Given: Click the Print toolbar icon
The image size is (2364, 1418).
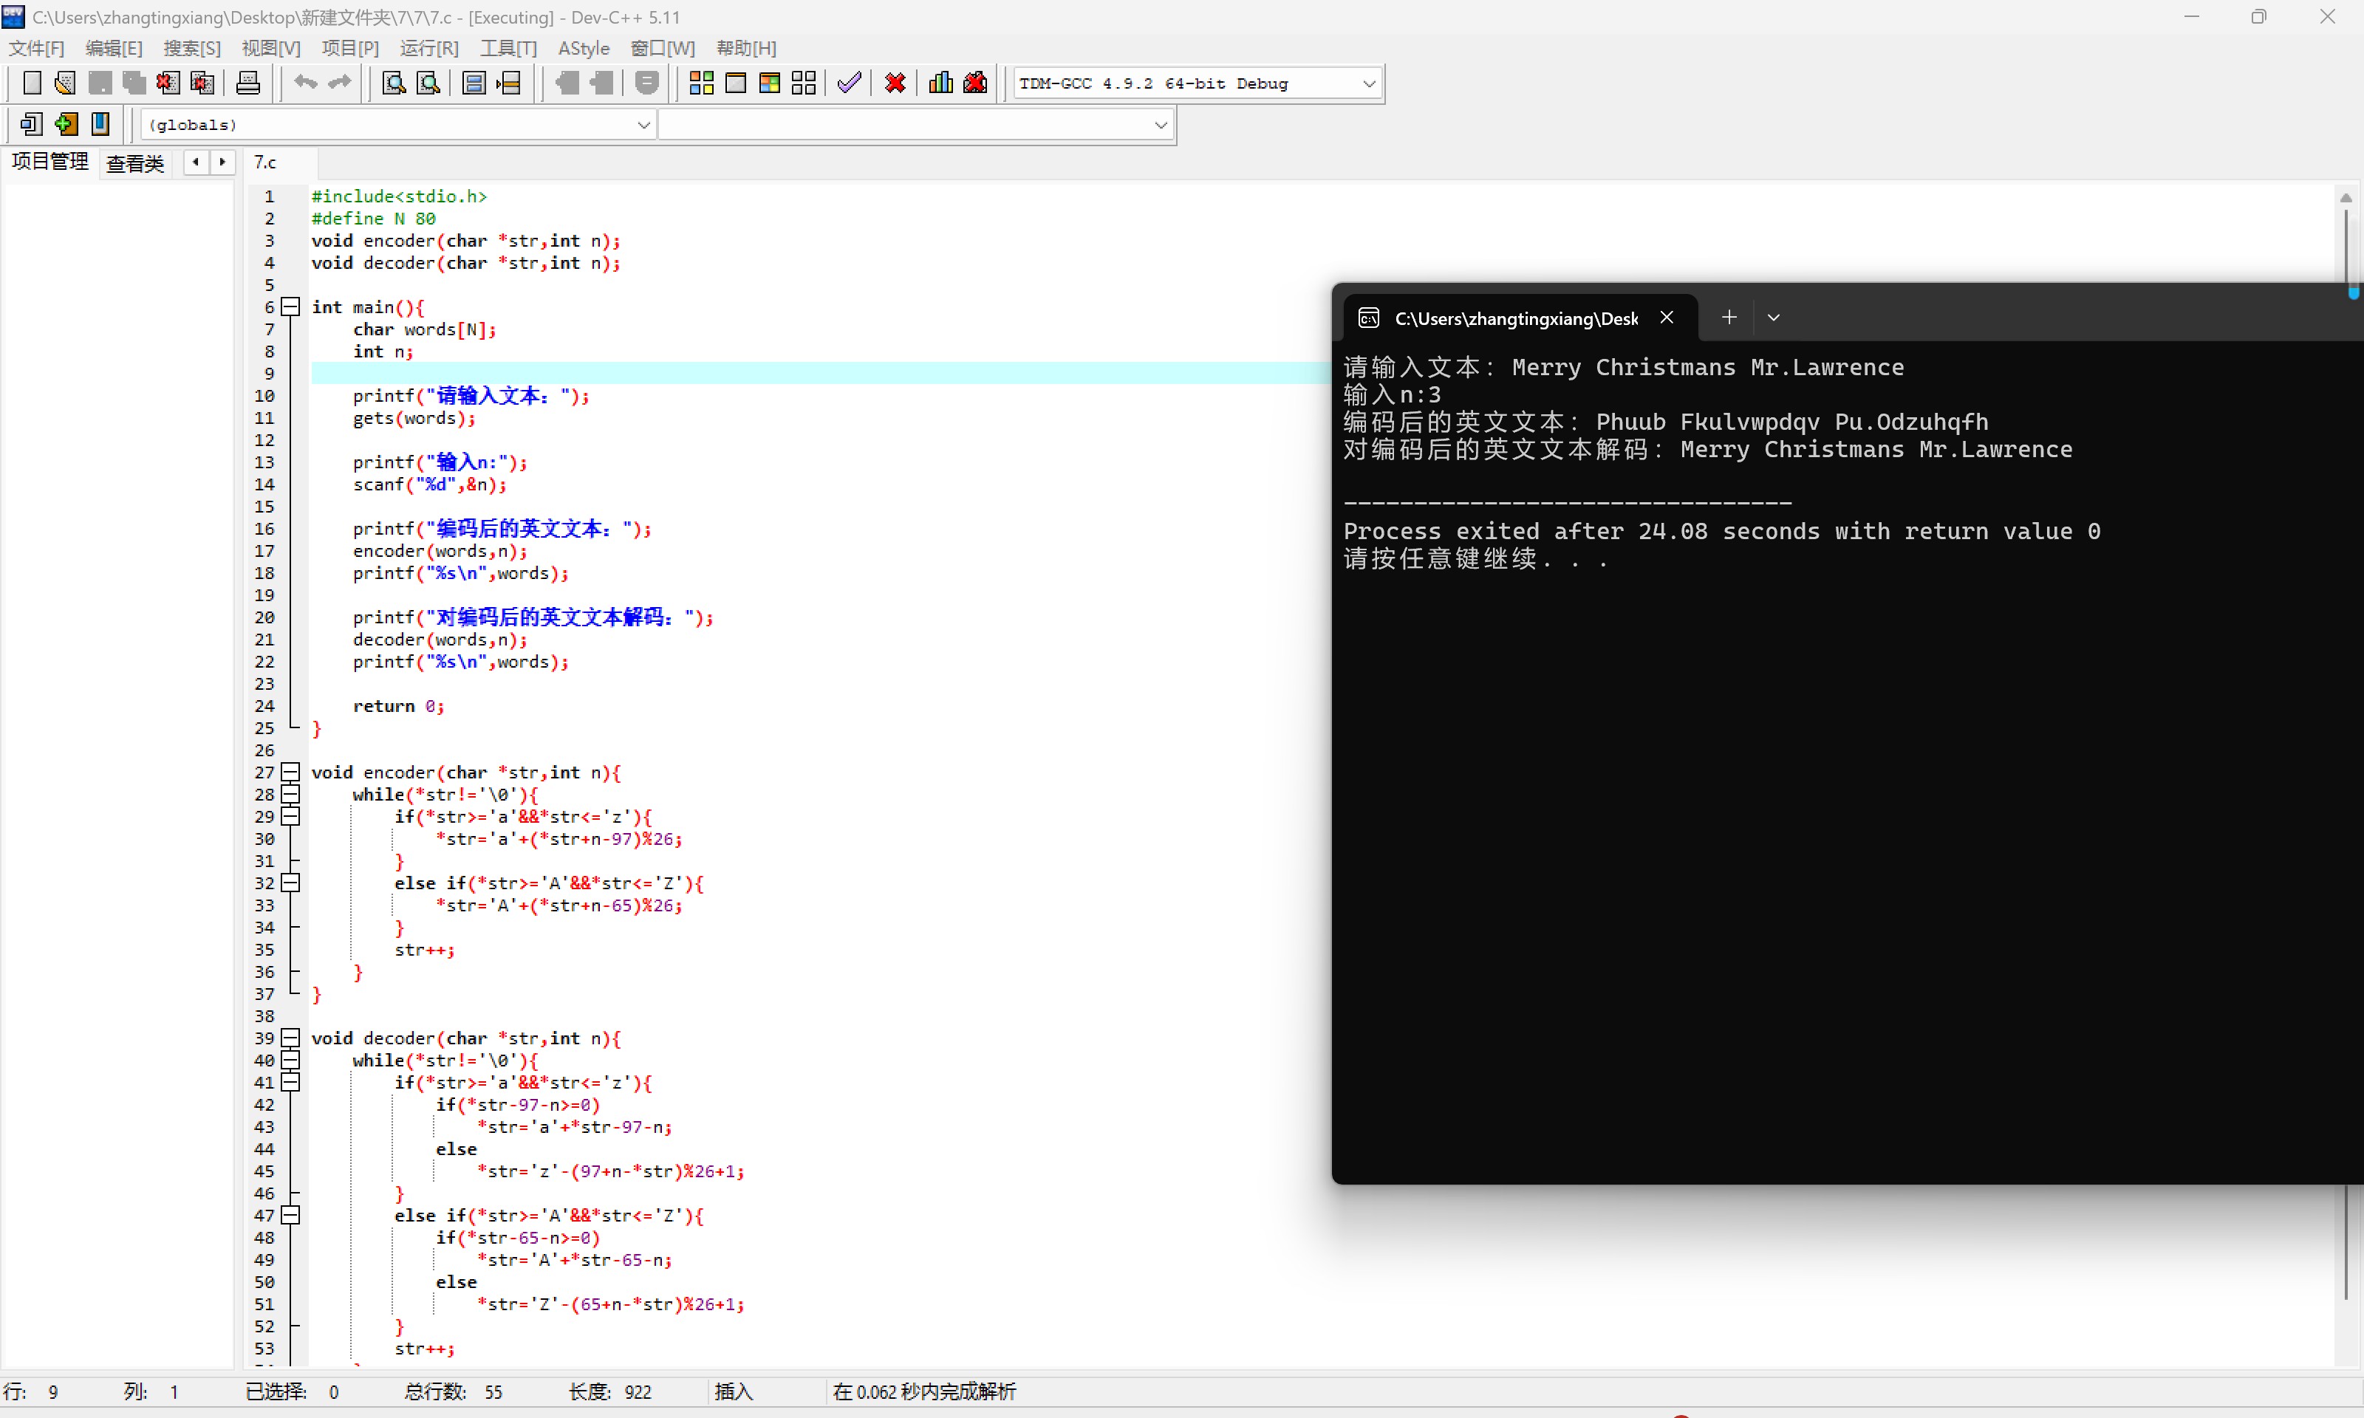Looking at the screenshot, I should (x=247, y=83).
